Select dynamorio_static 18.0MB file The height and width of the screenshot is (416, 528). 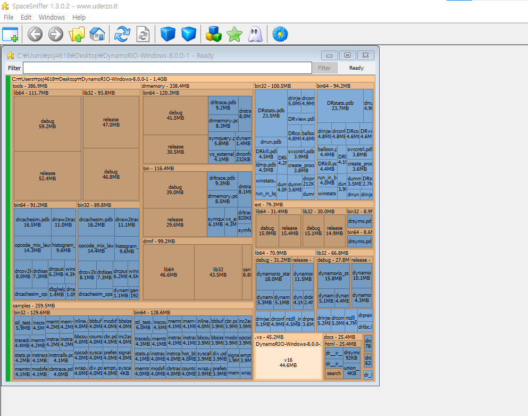tap(273, 277)
